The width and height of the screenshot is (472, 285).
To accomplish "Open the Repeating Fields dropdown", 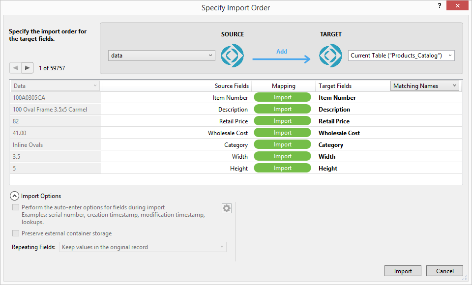I will 143,247.
